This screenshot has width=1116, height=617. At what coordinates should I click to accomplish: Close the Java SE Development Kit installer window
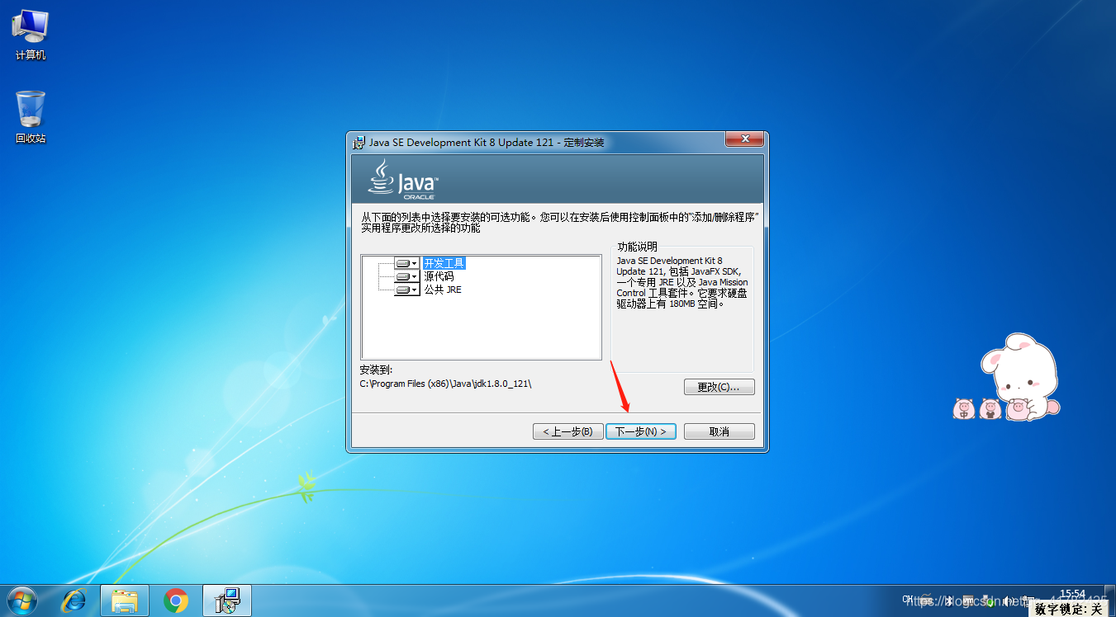(x=743, y=139)
